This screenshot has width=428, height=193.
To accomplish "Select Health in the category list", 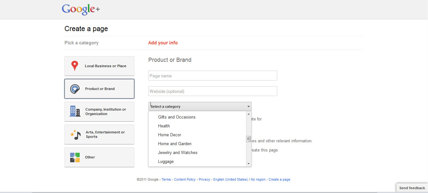I will pos(164,126).
